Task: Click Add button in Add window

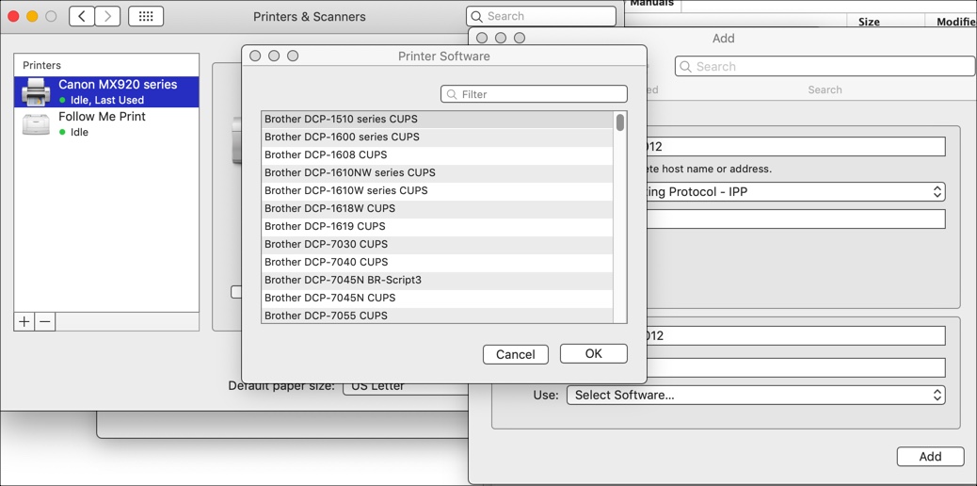Action: 929,456
